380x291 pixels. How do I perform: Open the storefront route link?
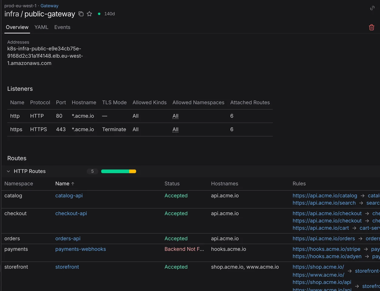(x=67, y=267)
